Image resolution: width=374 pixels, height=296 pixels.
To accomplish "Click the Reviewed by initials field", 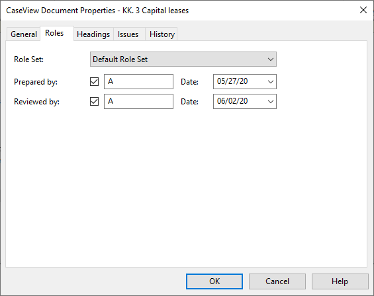I will click(x=138, y=102).
